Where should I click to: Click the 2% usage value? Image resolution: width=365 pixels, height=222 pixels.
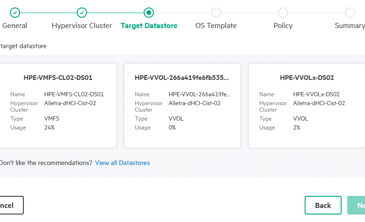click(297, 128)
